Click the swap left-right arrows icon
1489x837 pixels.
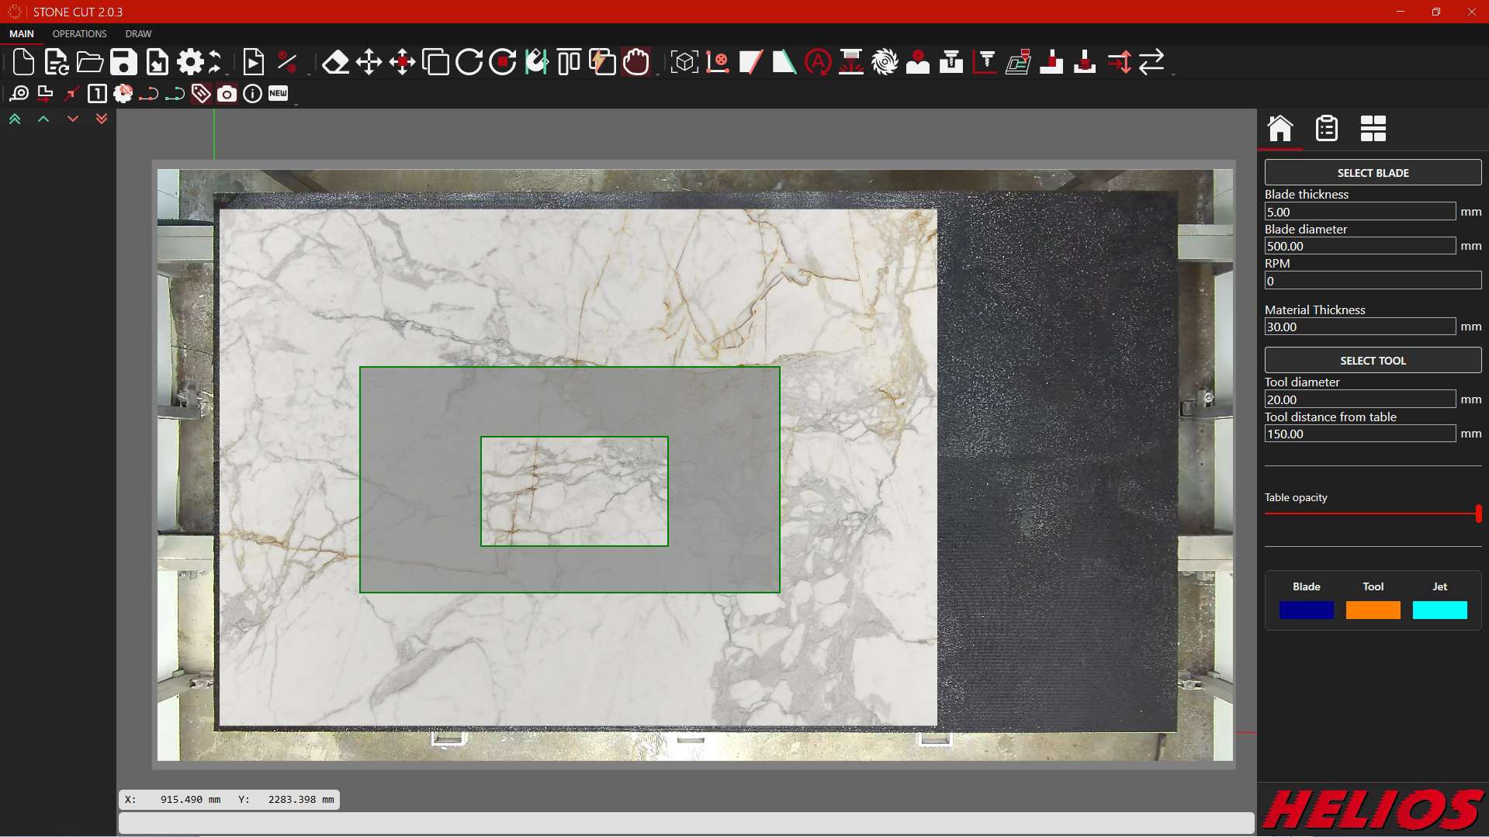1151,62
